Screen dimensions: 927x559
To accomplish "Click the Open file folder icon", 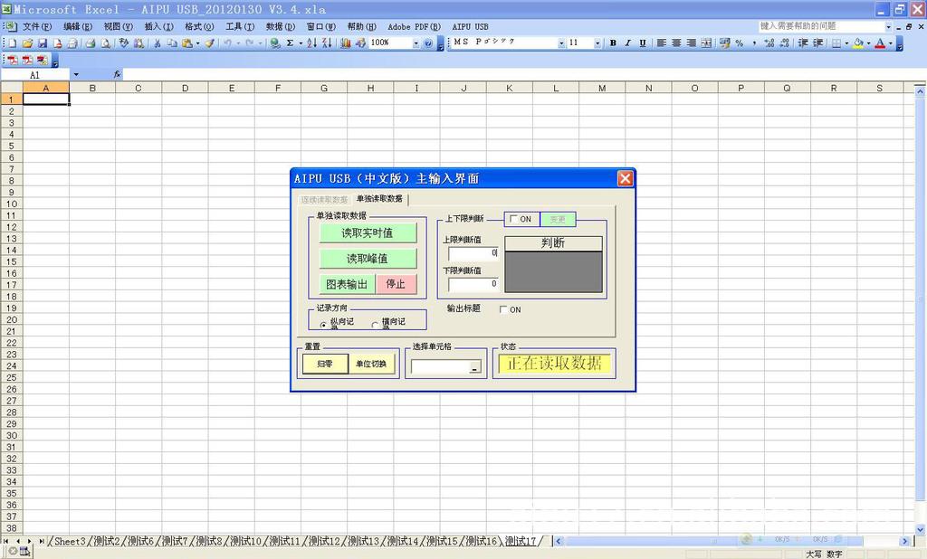I will pos(27,43).
